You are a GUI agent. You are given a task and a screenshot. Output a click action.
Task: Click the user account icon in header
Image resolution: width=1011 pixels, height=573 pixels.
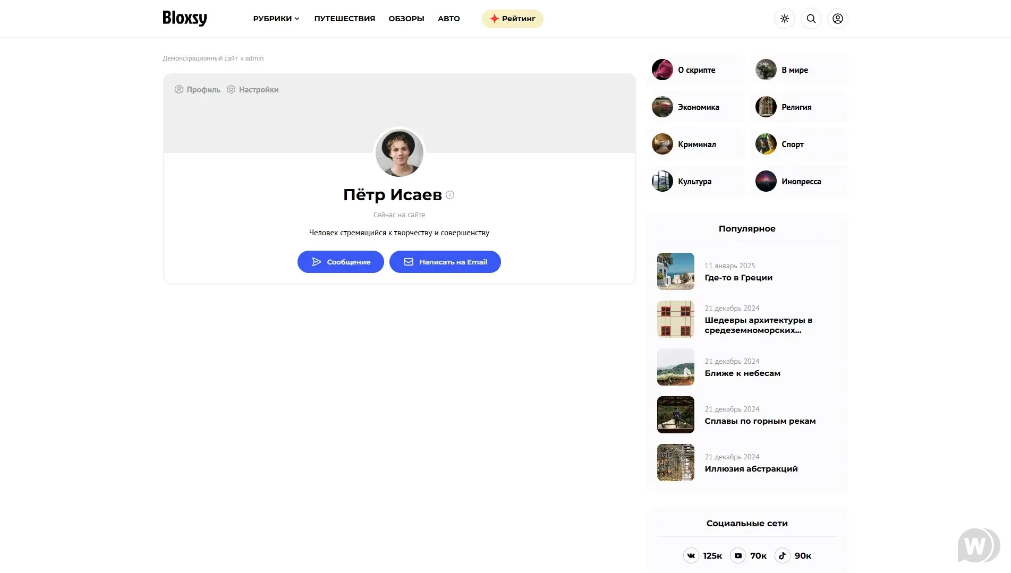coord(837,19)
